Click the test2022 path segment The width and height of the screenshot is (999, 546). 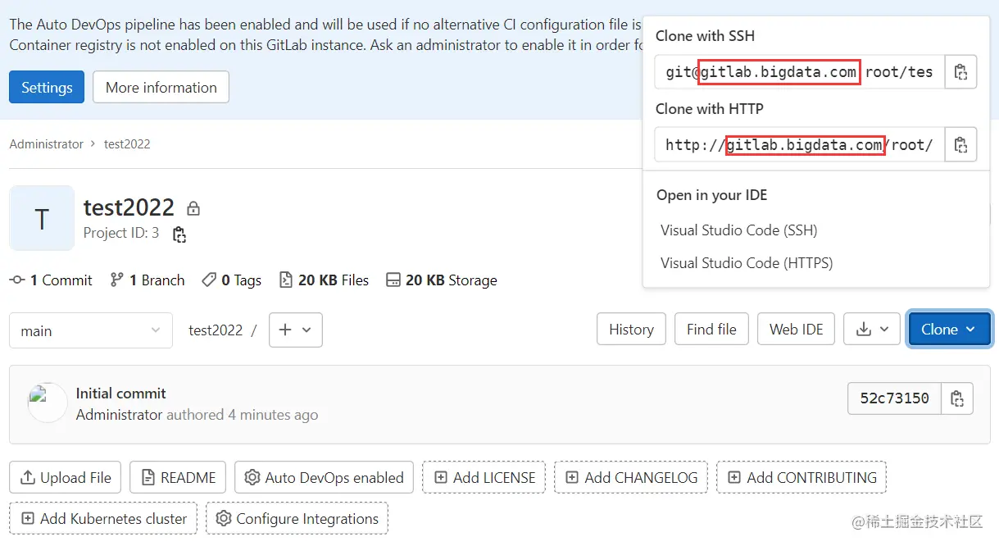coord(216,330)
